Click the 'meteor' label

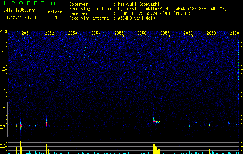(55, 12)
